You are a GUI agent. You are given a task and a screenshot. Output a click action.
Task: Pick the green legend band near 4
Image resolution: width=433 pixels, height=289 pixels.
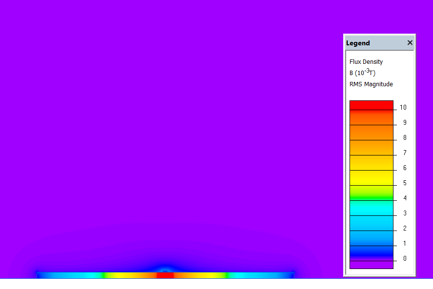tap(371, 195)
